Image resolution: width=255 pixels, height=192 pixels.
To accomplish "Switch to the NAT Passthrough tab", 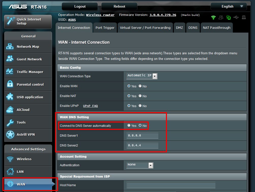I will pos(217,28).
